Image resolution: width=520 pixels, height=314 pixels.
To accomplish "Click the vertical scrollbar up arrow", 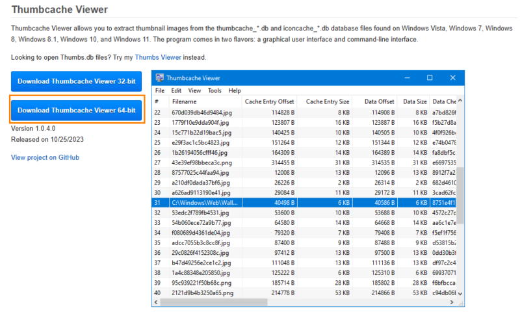I will pos(460,101).
